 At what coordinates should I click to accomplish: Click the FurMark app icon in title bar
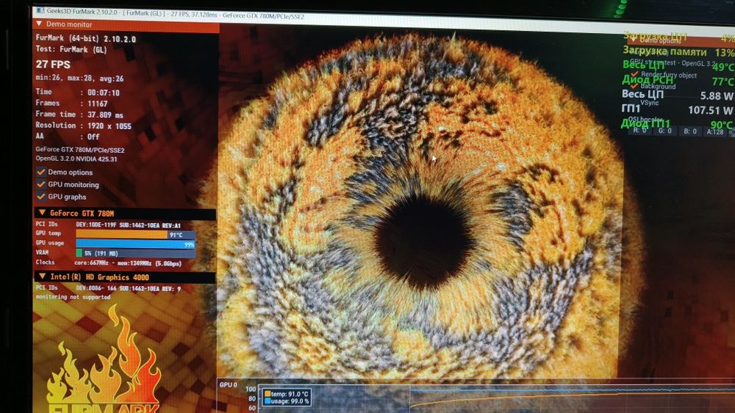point(40,10)
